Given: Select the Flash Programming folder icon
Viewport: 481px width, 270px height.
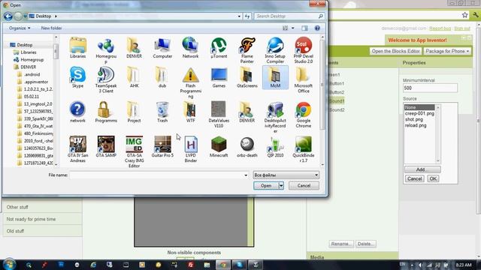Looking at the screenshot, I should click(190, 82).
